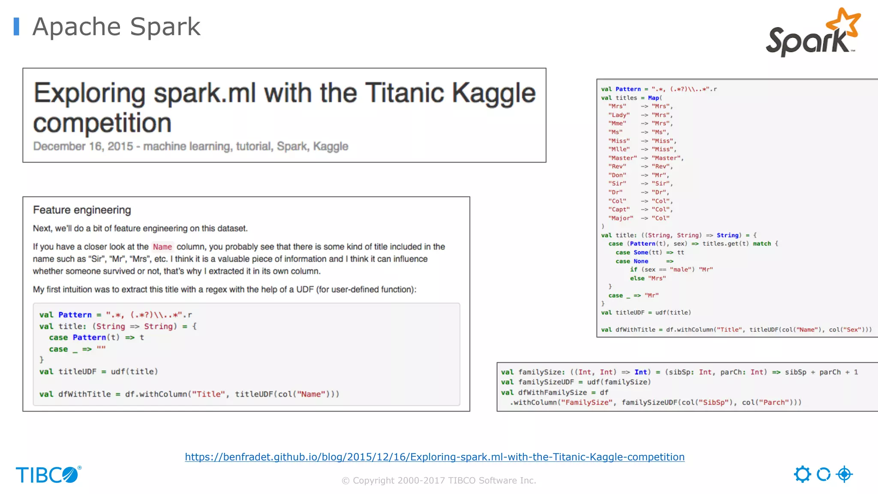The width and height of the screenshot is (878, 494).
Task: Click the 'val titles = Map(' line
Action: point(631,98)
